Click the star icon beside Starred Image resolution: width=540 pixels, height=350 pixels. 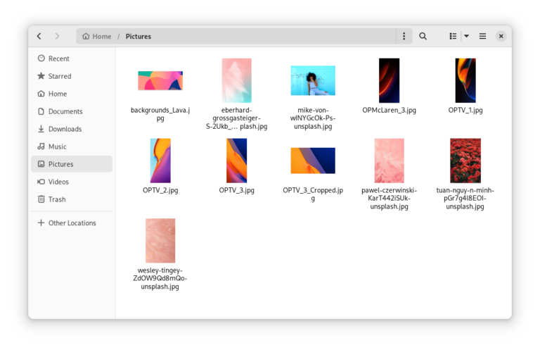(x=41, y=76)
